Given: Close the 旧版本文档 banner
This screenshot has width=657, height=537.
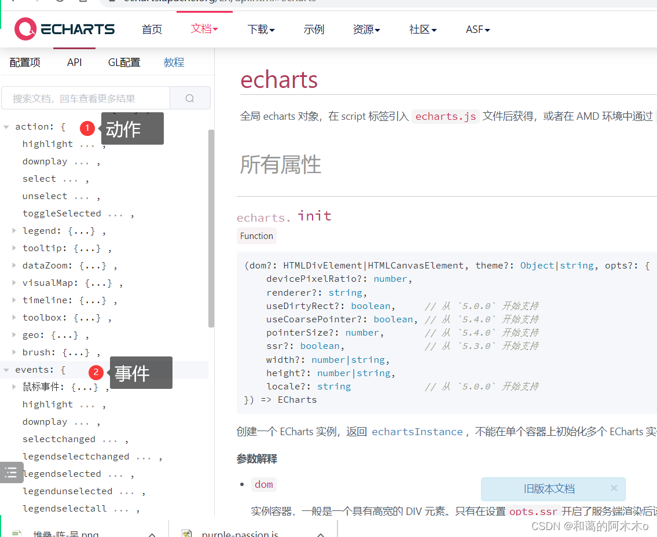Looking at the screenshot, I should coord(614,488).
